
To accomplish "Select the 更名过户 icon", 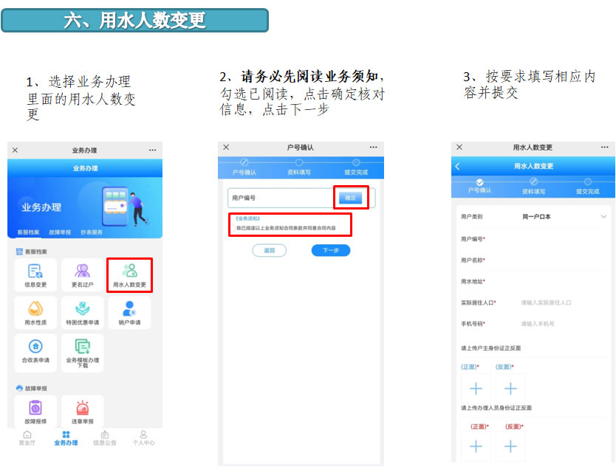I will pyautogui.click(x=82, y=274).
